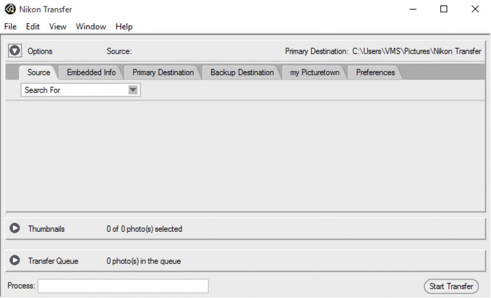Switch to the Embedded Info tab

pyautogui.click(x=91, y=73)
